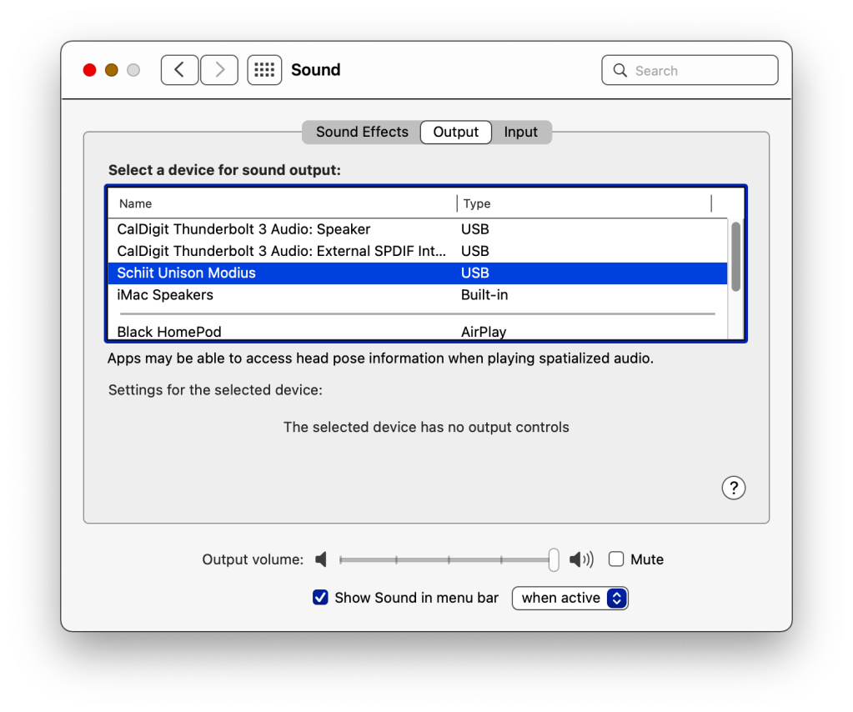Click the high volume speaker icon

point(581,559)
